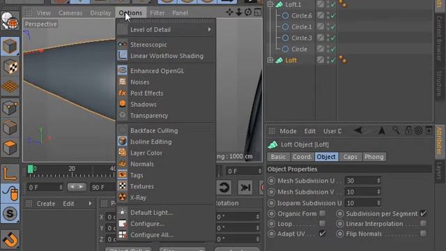Select the Texture mode checkered cube
This screenshot has width=446, height=251.
10,67
